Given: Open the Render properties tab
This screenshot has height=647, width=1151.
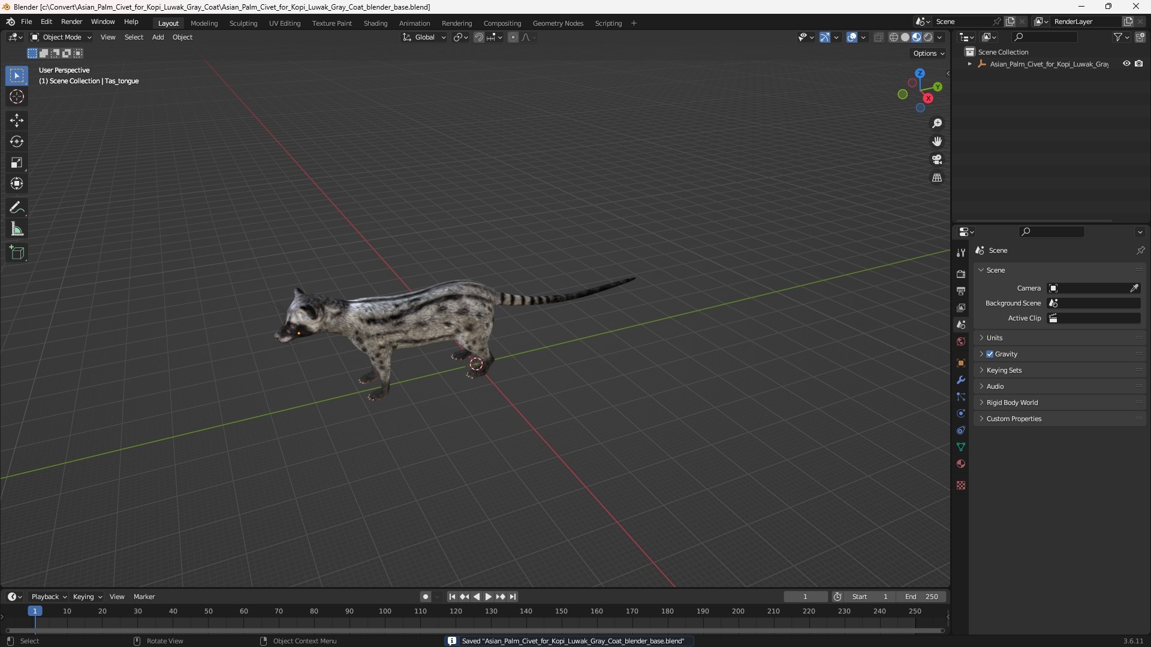Looking at the screenshot, I should click(961, 274).
